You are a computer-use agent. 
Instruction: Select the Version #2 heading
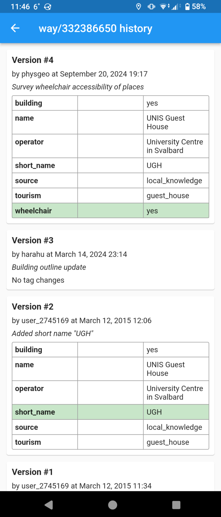pos(33,307)
